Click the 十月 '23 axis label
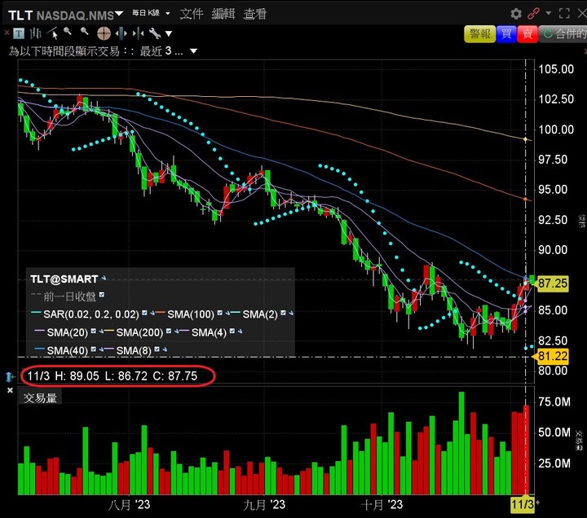The height and width of the screenshot is (518, 587). [382, 505]
